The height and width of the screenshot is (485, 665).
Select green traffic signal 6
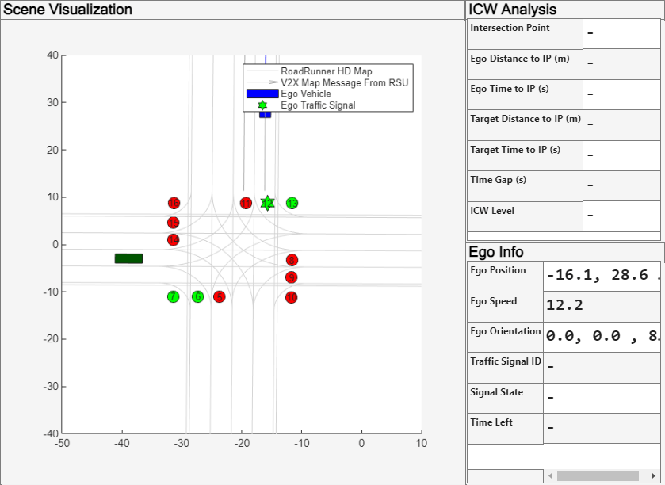[197, 297]
